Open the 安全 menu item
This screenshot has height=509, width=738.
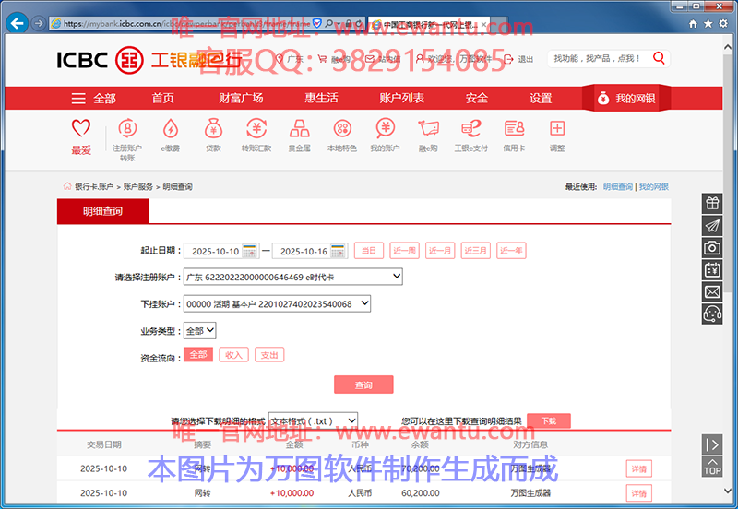pos(477,98)
